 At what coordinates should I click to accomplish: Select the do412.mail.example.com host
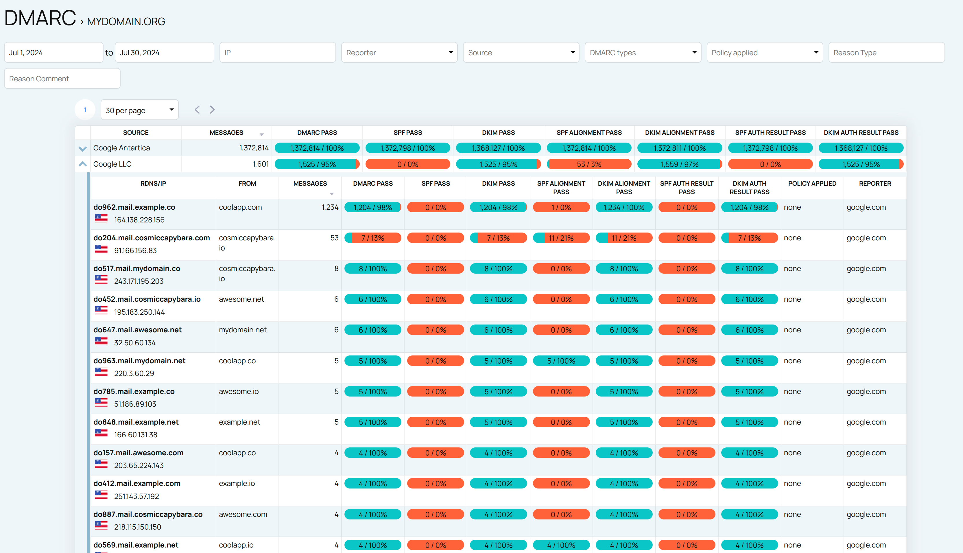137,484
